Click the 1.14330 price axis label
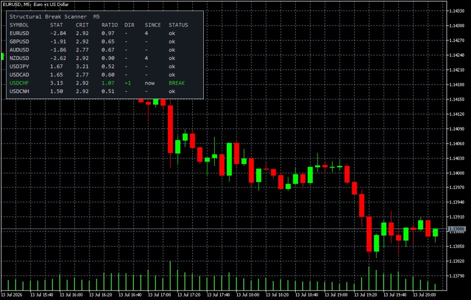 pos(457,11)
